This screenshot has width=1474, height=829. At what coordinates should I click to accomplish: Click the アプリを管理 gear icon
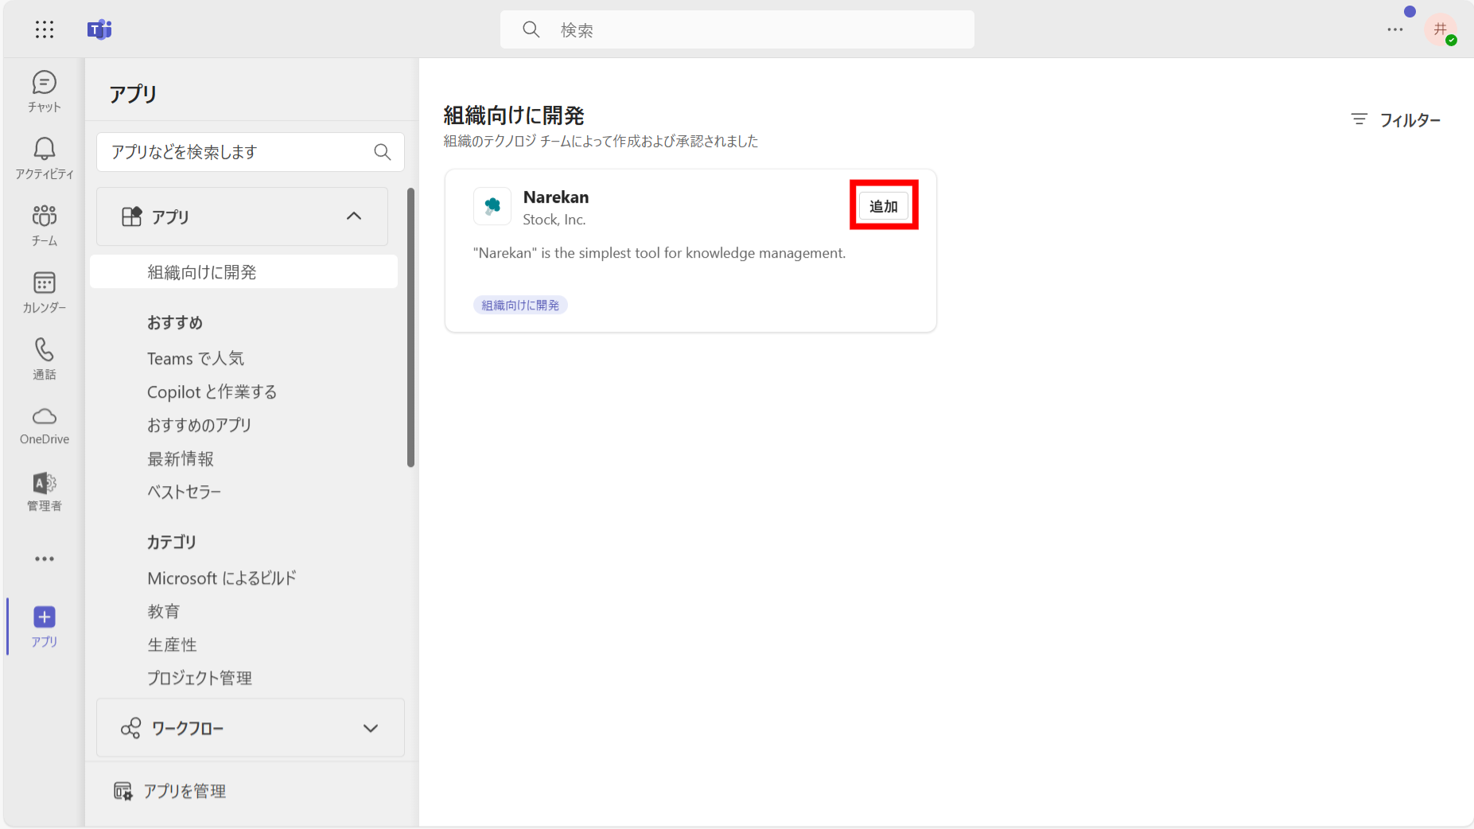(x=123, y=791)
